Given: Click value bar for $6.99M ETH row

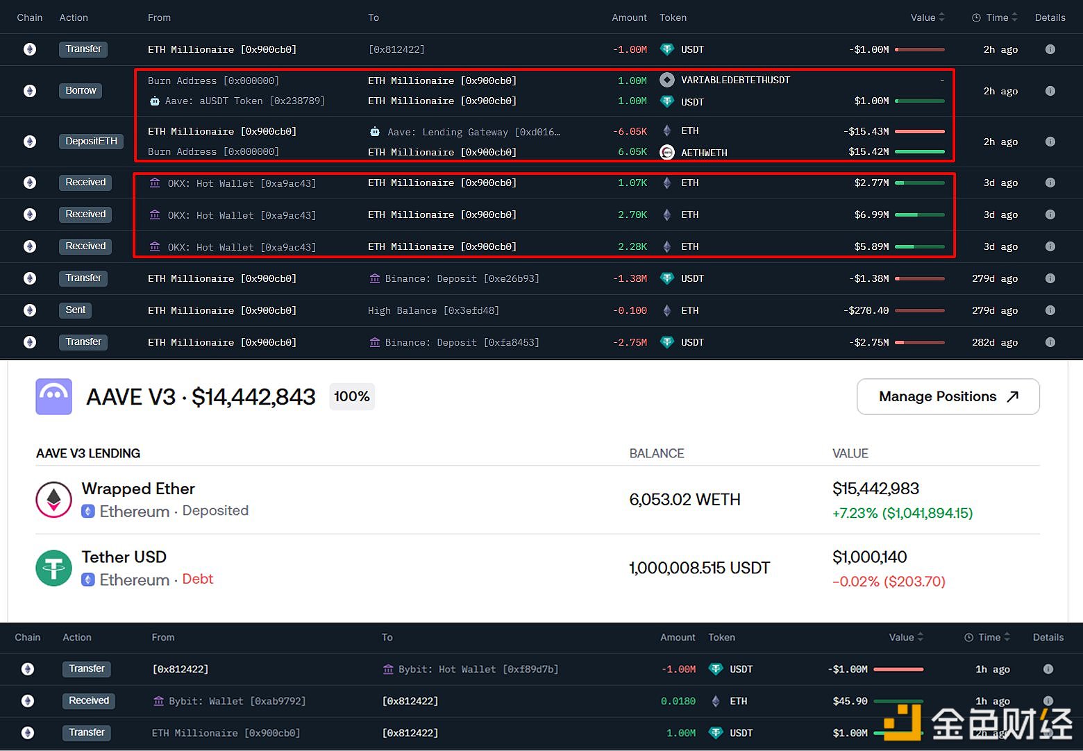Looking at the screenshot, I should [920, 215].
